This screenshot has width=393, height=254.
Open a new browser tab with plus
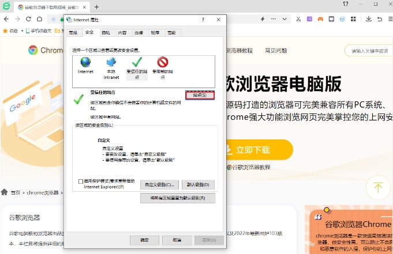(x=96, y=7)
